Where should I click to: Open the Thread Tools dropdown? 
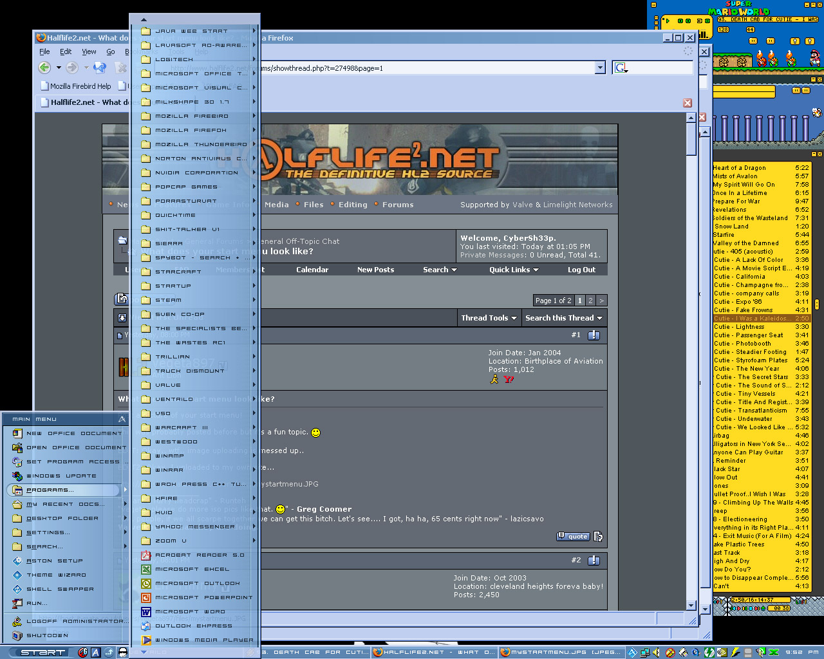489,318
